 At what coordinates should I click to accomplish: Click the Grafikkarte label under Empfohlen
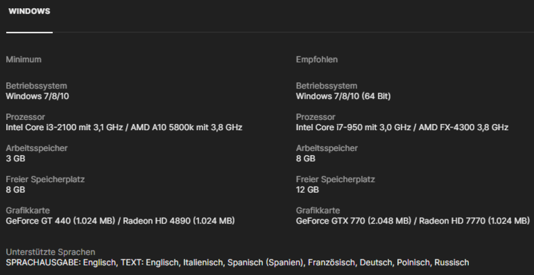click(x=318, y=210)
